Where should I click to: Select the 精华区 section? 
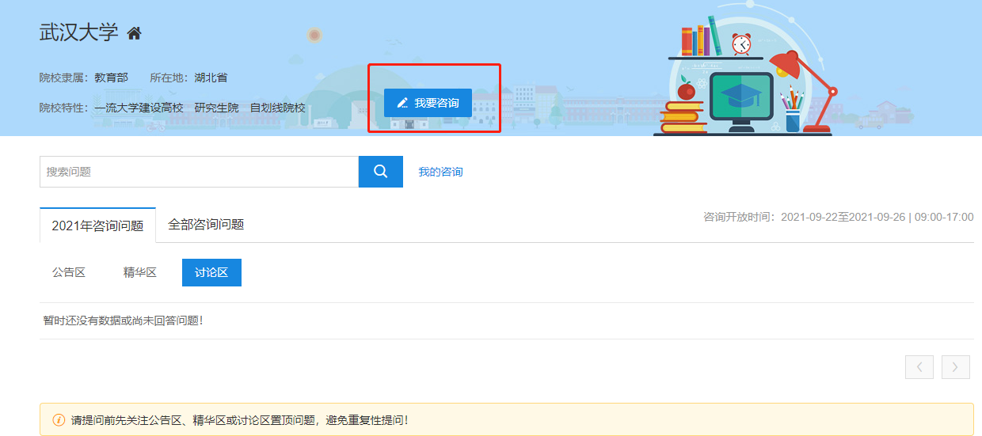point(140,272)
